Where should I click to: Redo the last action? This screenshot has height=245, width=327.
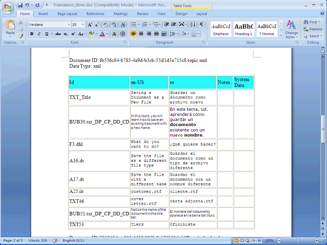click(37, 5)
